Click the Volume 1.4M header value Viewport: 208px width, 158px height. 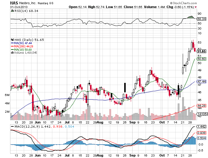[155, 7]
